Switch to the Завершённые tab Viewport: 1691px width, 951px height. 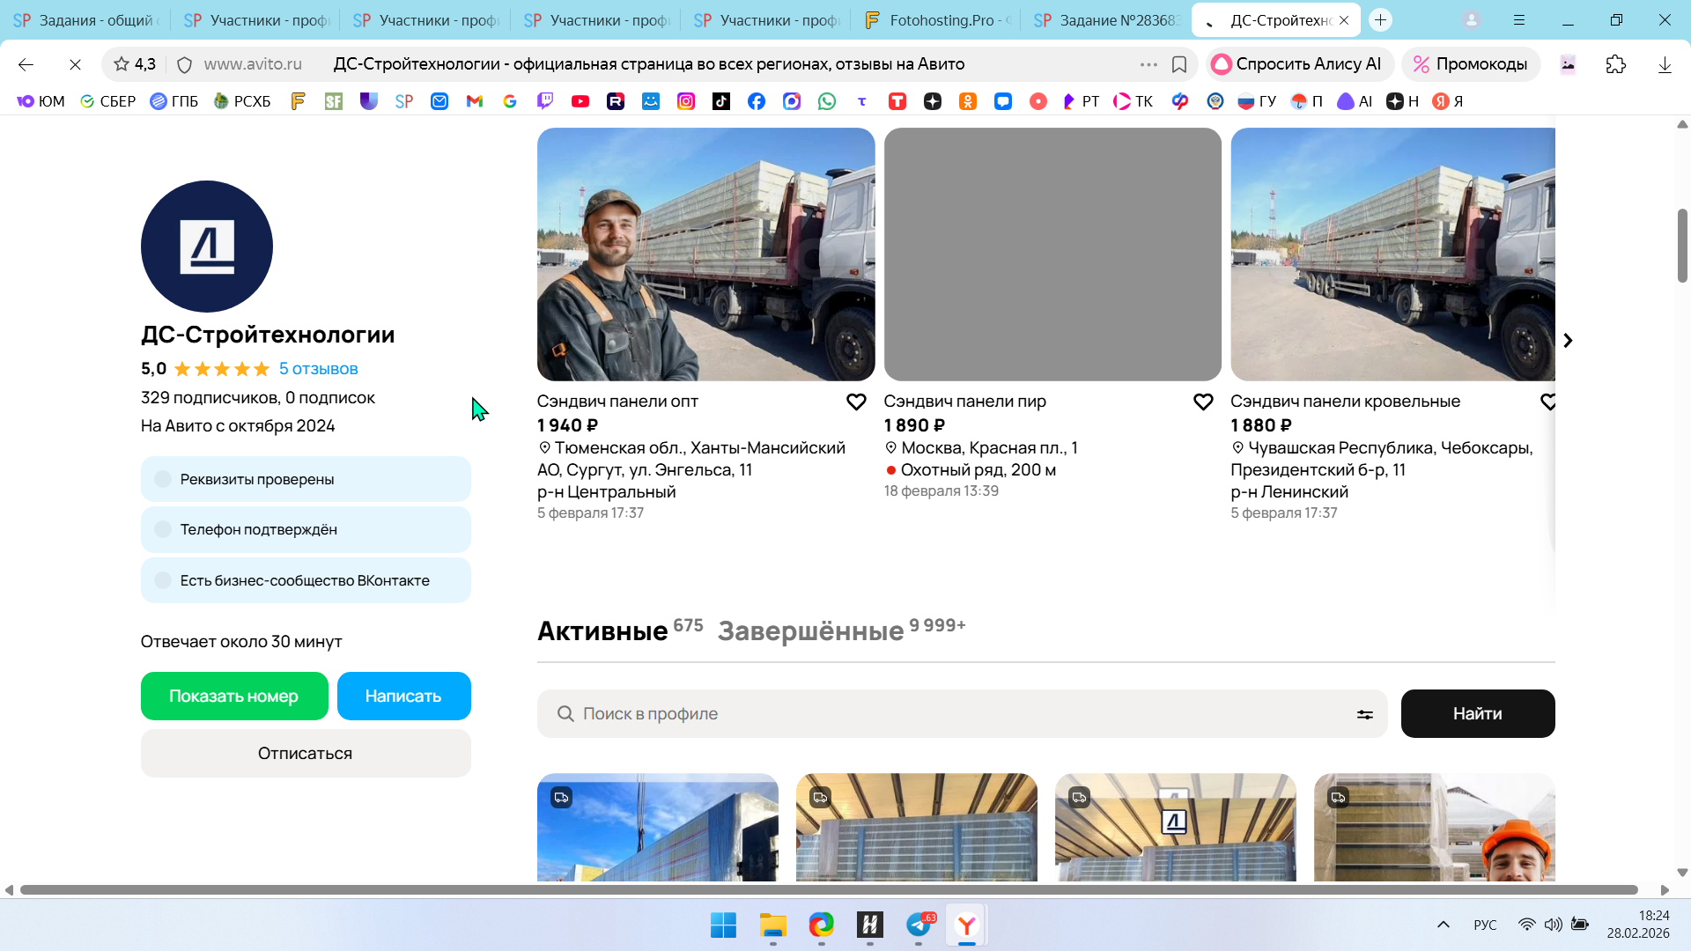tap(810, 630)
